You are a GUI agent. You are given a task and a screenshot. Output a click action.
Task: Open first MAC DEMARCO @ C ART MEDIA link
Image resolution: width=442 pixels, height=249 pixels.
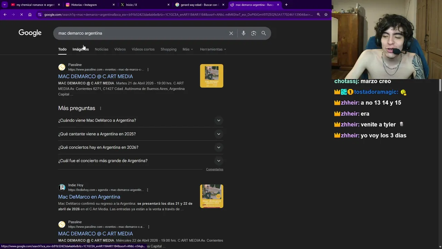[95, 76]
